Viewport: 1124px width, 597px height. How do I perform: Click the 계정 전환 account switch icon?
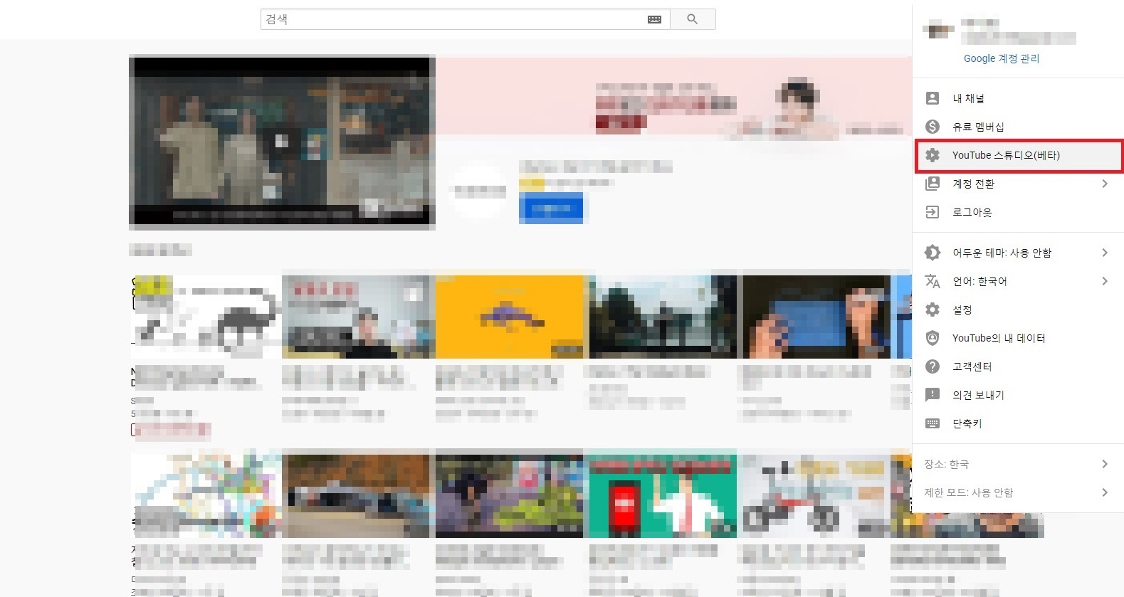click(x=932, y=184)
